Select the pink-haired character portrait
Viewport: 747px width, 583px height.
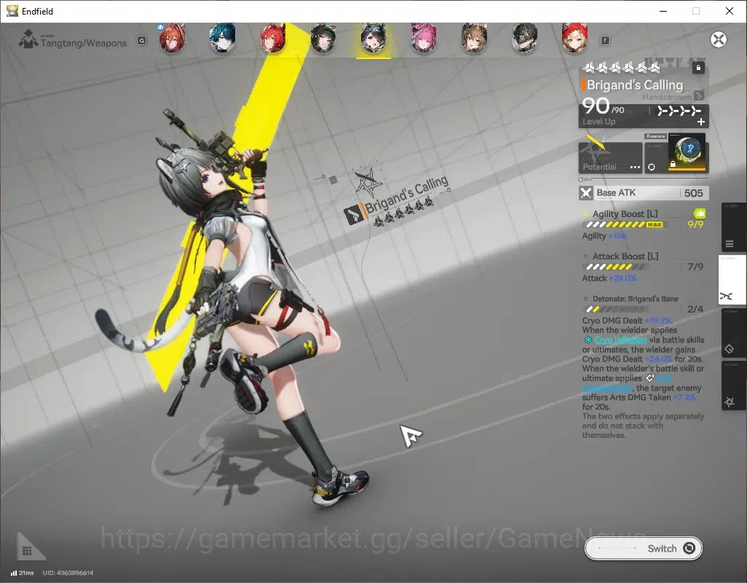pos(424,38)
